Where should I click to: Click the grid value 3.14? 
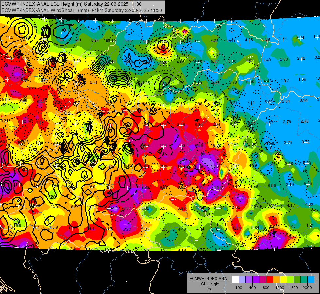pos(303,100)
